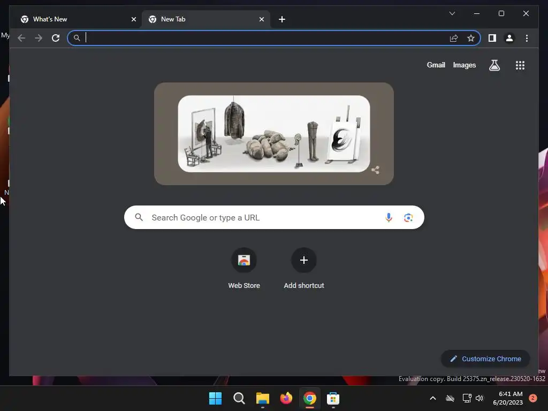This screenshot has width=548, height=411.
Task: Open the Web Store shortcut
Action: [244, 269]
